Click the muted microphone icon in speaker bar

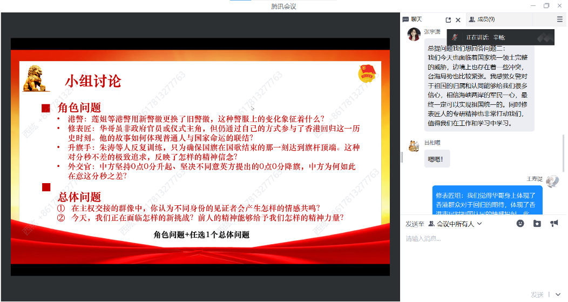click(x=455, y=37)
